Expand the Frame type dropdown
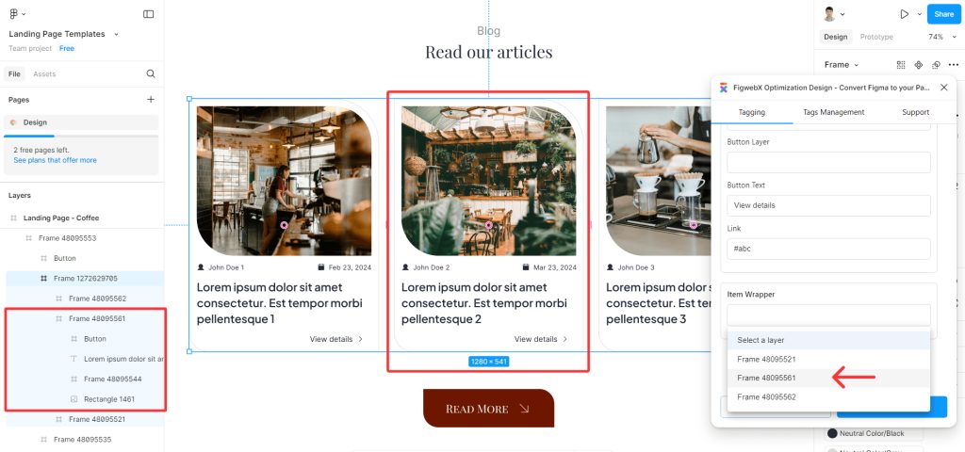This screenshot has width=965, height=452. tap(842, 65)
